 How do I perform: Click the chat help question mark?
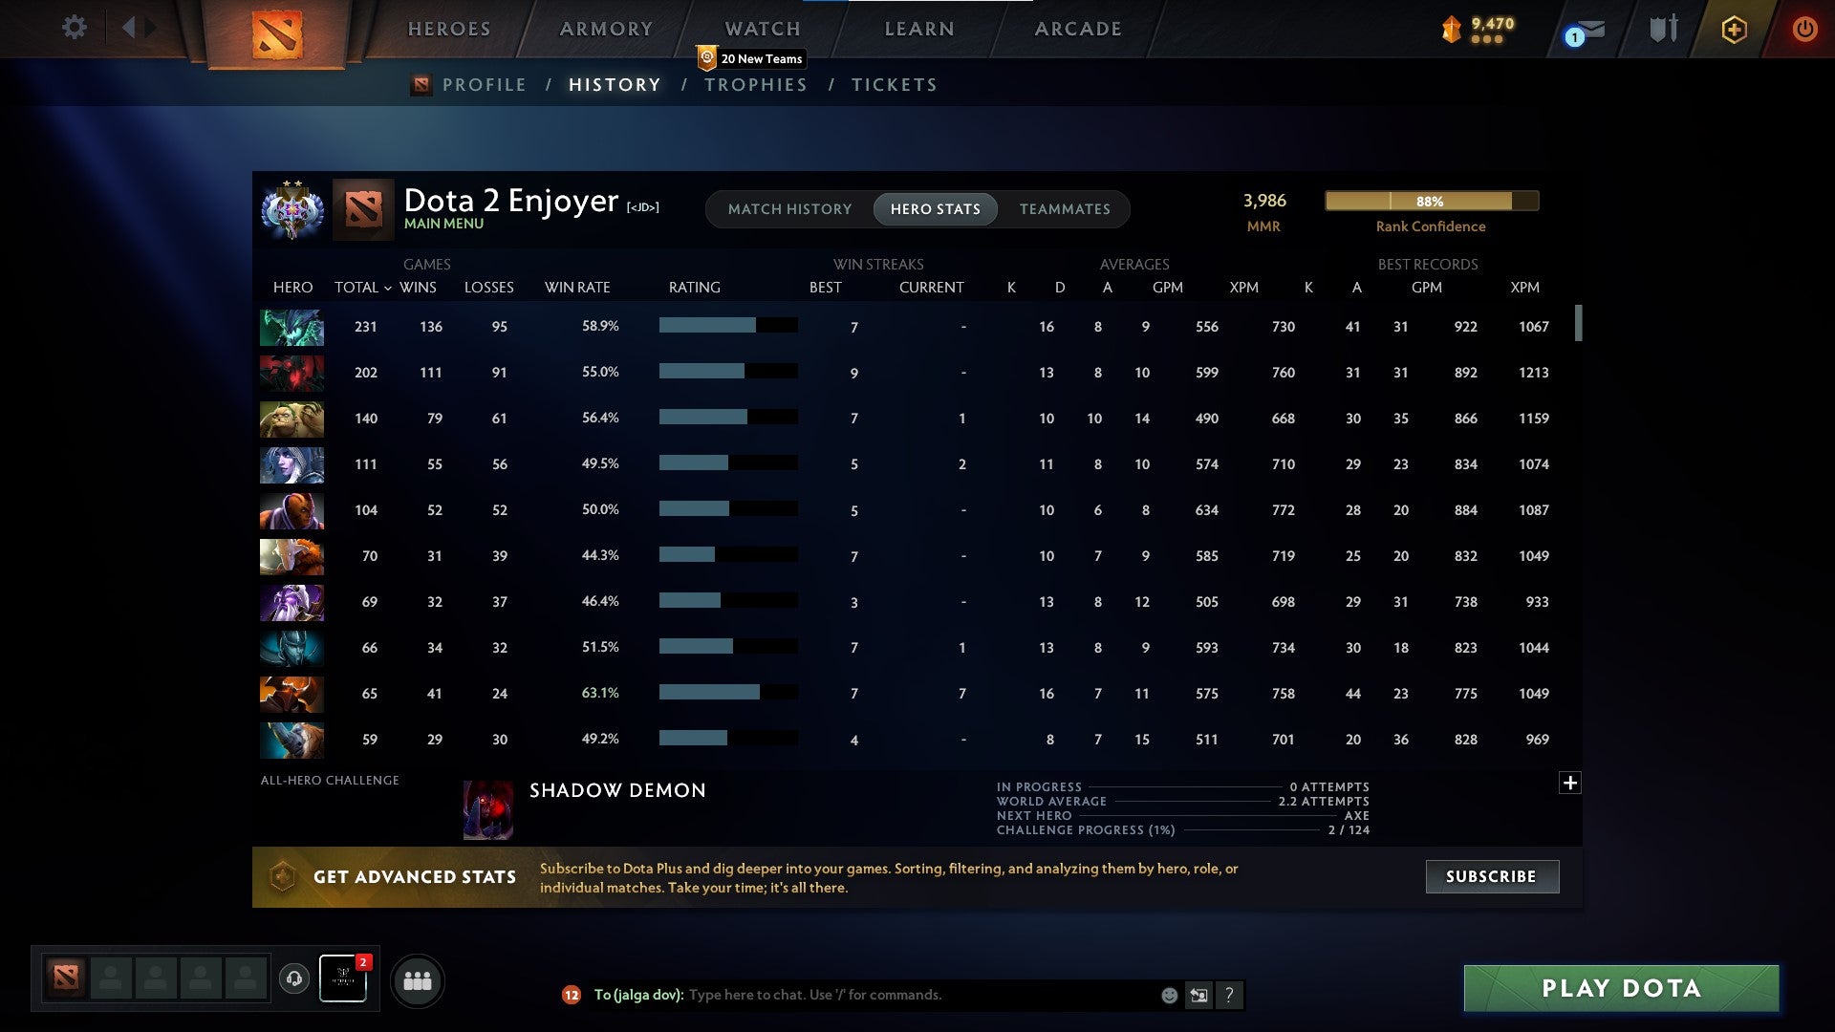[x=1230, y=995]
